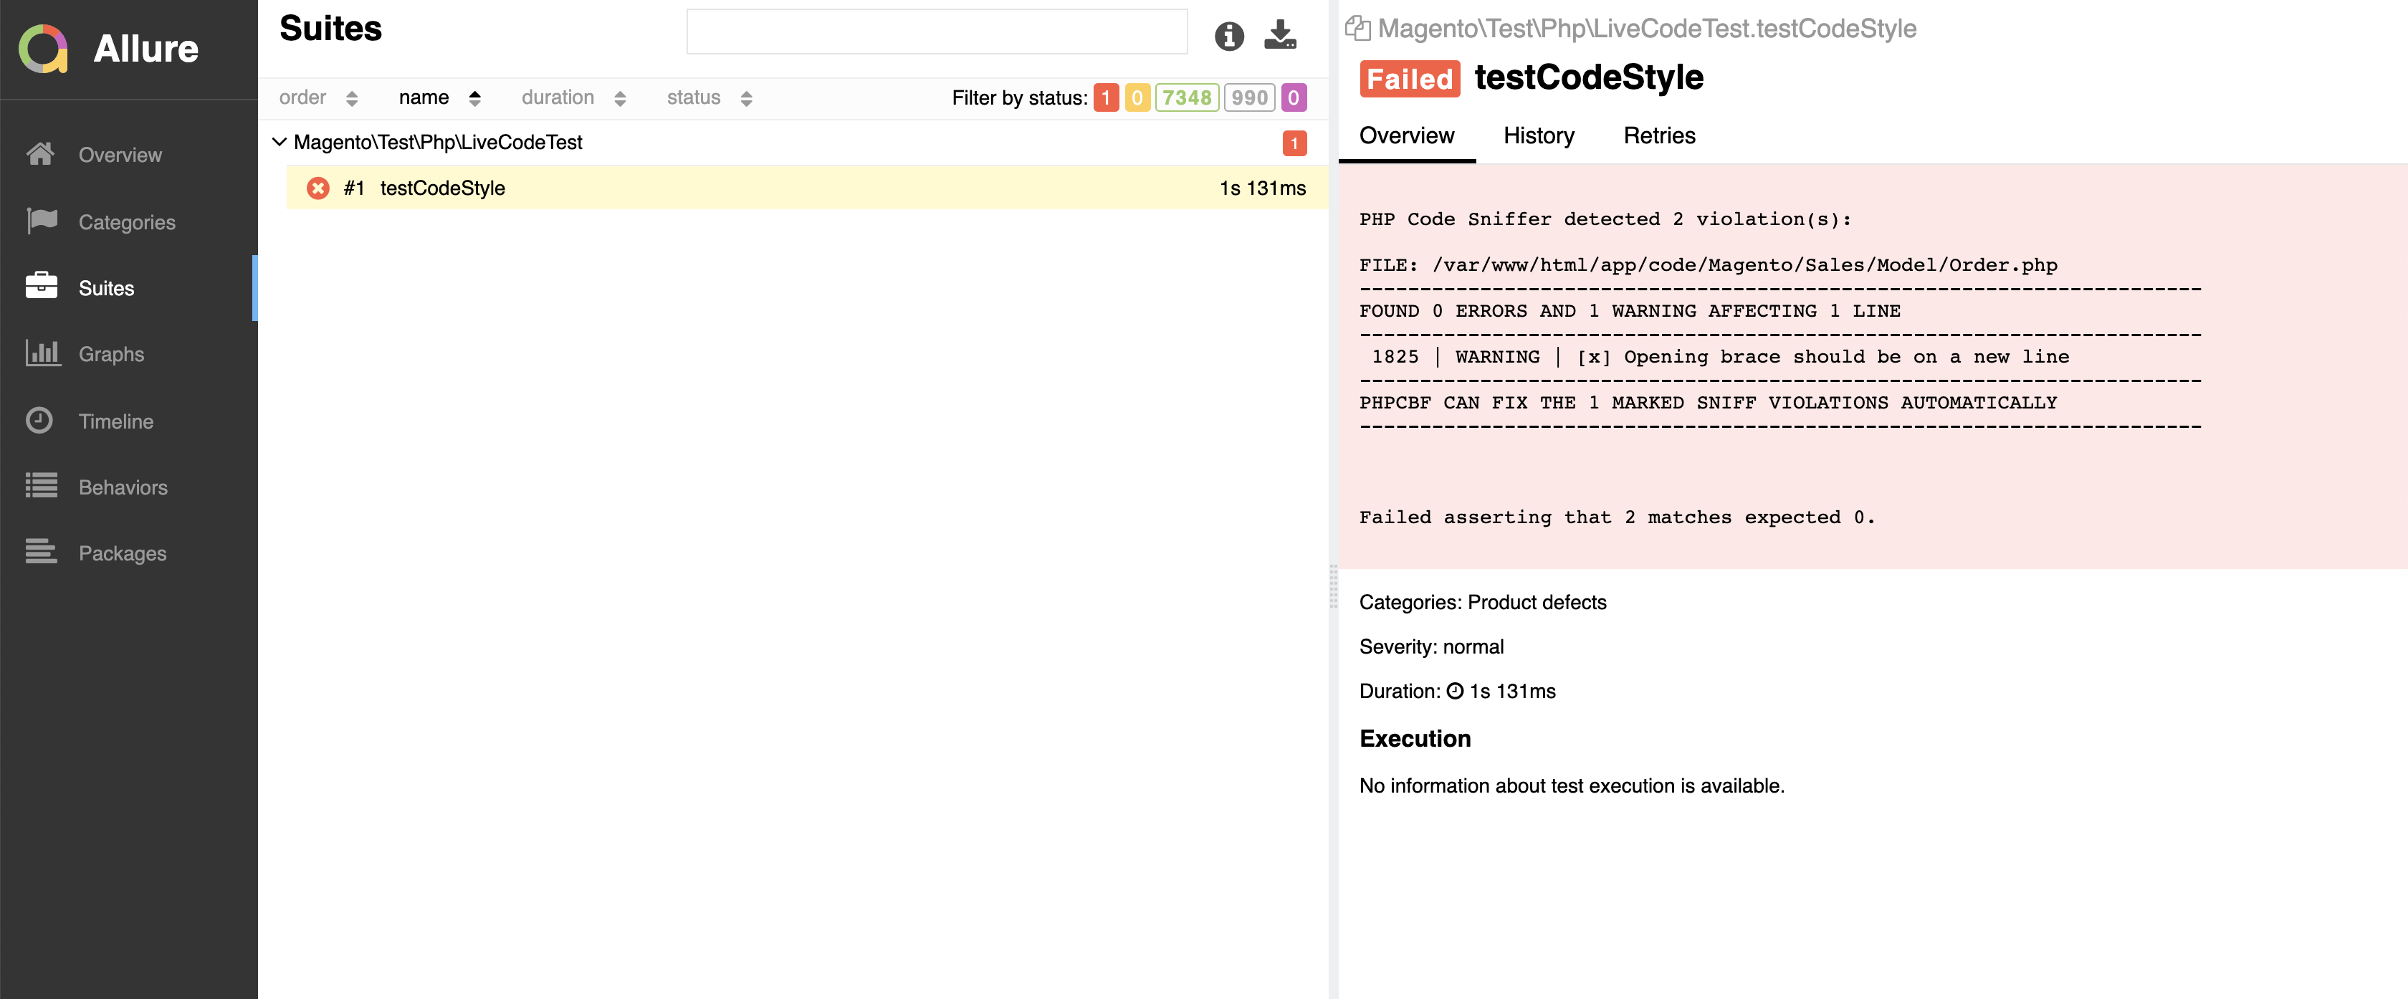
Task: Click the Magento\Test\Php\LiveCodeTest.testCodeStyle full name
Action: (1646, 28)
